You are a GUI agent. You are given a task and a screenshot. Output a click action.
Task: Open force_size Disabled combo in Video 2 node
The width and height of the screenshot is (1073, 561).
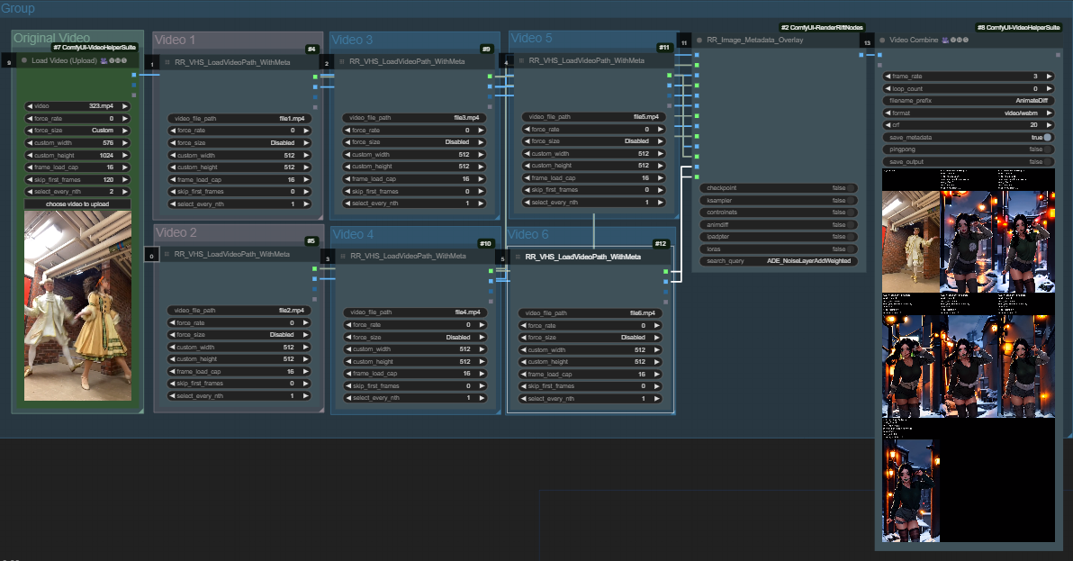point(239,335)
